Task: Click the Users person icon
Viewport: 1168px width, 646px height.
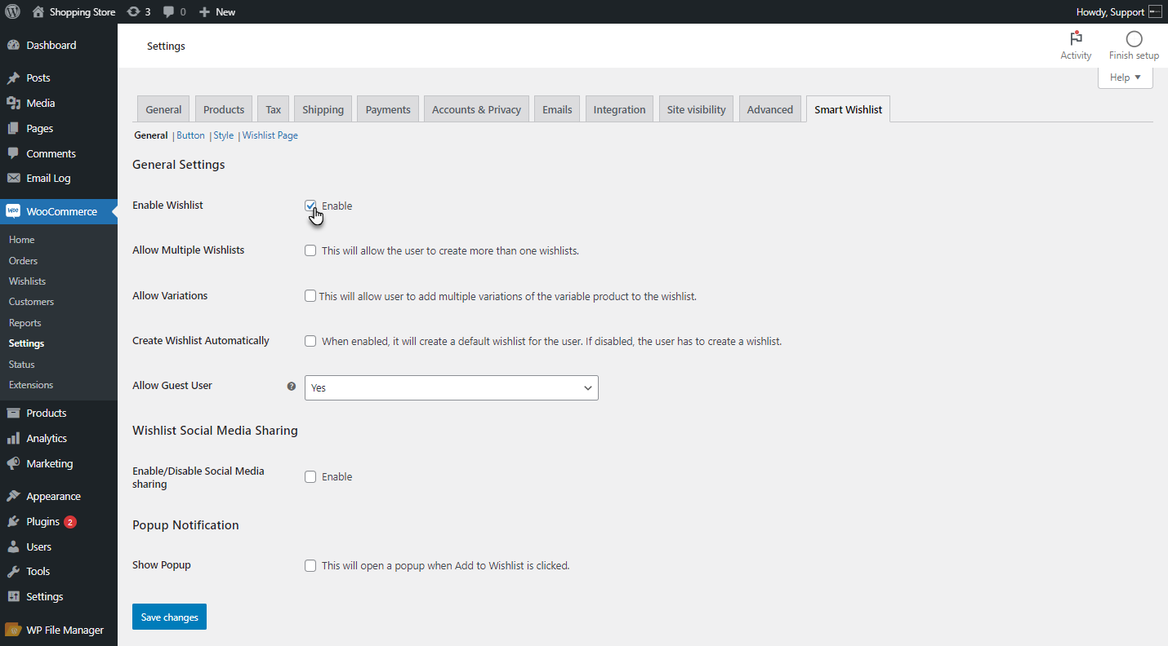Action: tap(13, 546)
